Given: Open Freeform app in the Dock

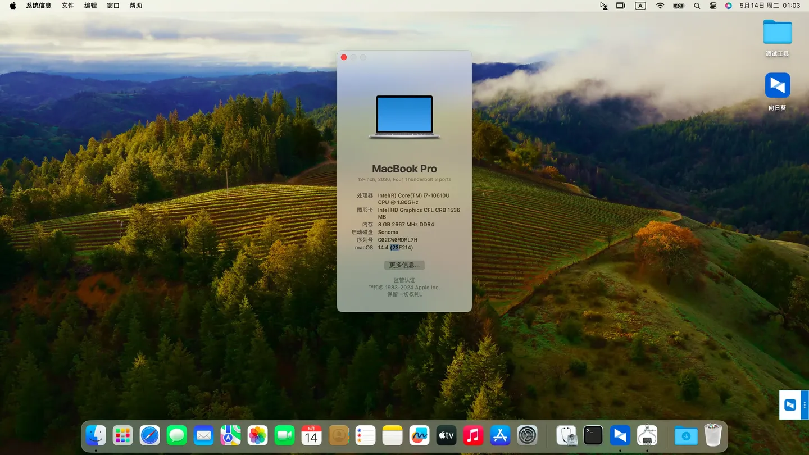Looking at the screenshot, I should click(419, 435).
